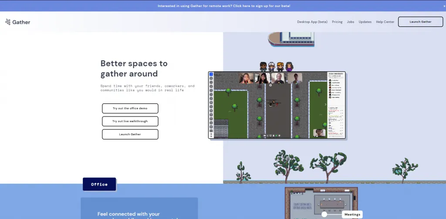Click the Gather logo icon
Screen dimensions: 446x219
pyautogui.click(x=8, y=22)
